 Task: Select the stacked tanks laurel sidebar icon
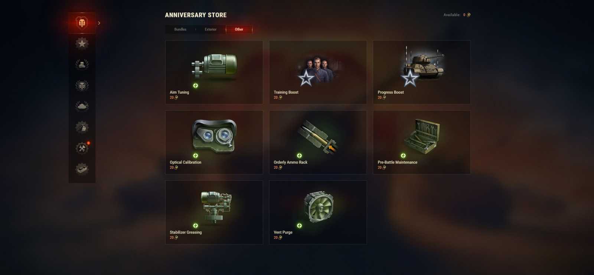click(82, 64)
